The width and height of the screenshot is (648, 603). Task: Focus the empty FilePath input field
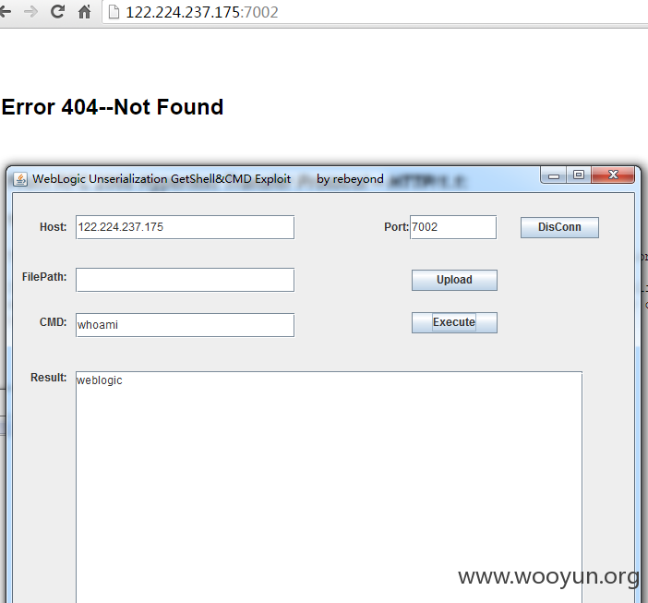point(185,280)
